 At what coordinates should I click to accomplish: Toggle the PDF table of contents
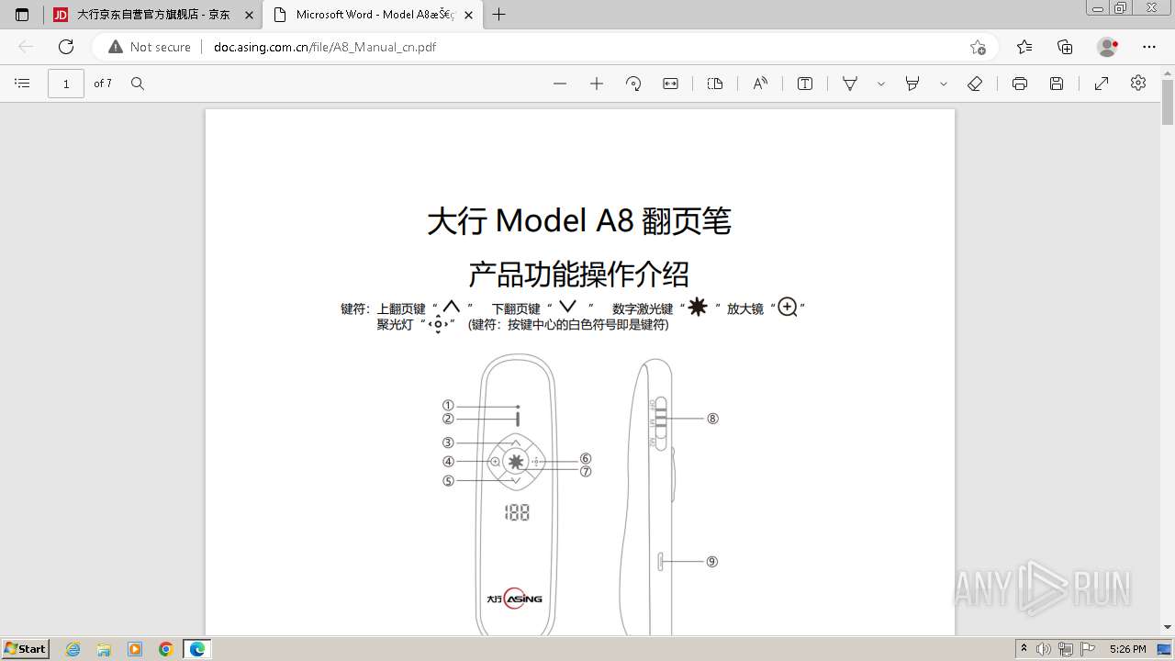pos(23,84)
